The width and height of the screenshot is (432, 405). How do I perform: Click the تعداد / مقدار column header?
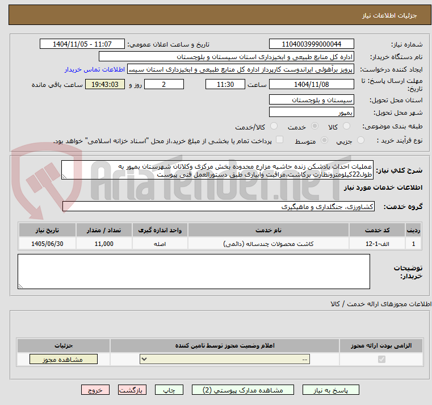click(x=104, y=230)
